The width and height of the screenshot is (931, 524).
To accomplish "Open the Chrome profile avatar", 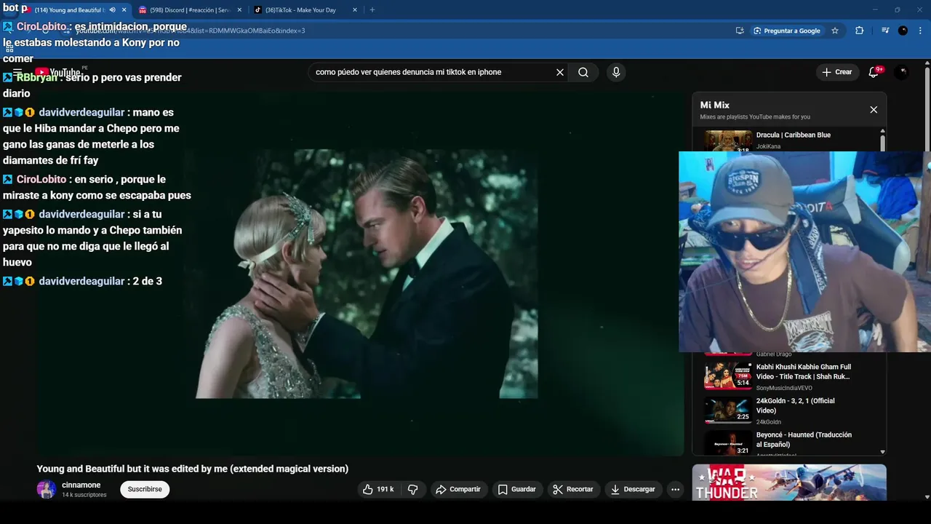I will [903, 31].
